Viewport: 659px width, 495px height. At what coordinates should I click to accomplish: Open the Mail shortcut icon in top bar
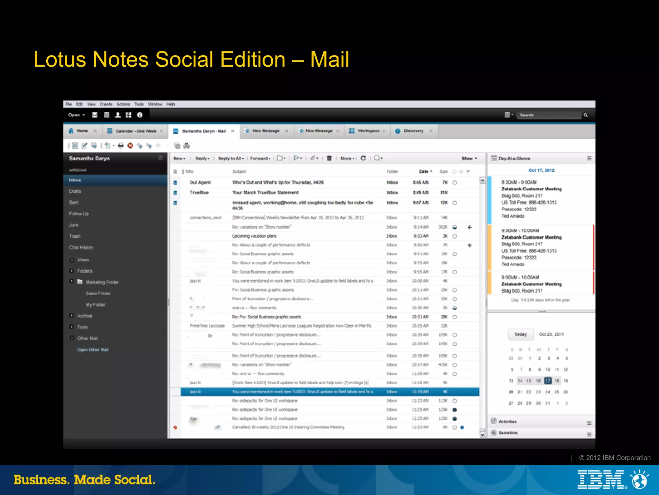pyautogui.click(x=95, y=115)
